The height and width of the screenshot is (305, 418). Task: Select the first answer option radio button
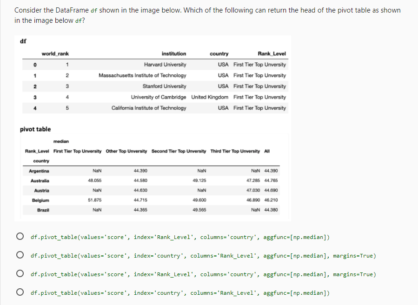tap(20, 237)
